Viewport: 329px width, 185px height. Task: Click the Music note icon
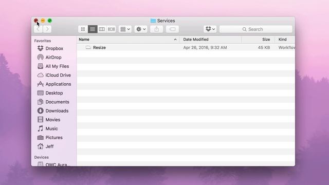40,128
